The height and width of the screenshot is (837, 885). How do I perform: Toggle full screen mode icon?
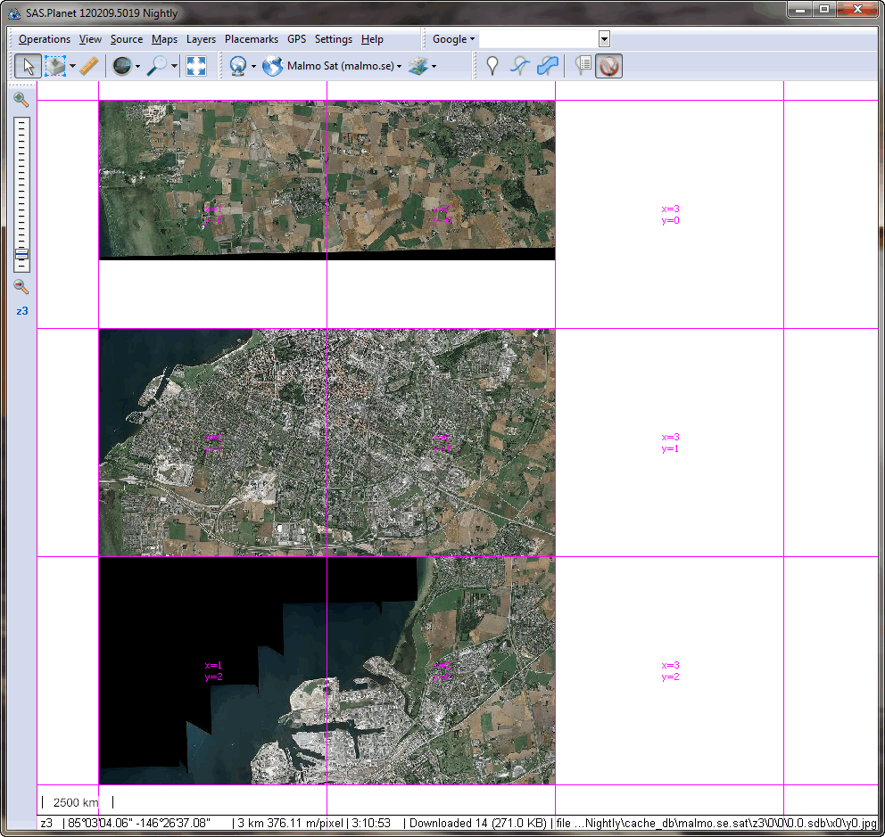[196, 66]
